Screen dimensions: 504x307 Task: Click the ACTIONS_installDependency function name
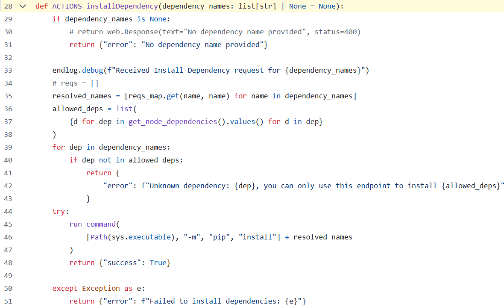click(x=105, y=6)
